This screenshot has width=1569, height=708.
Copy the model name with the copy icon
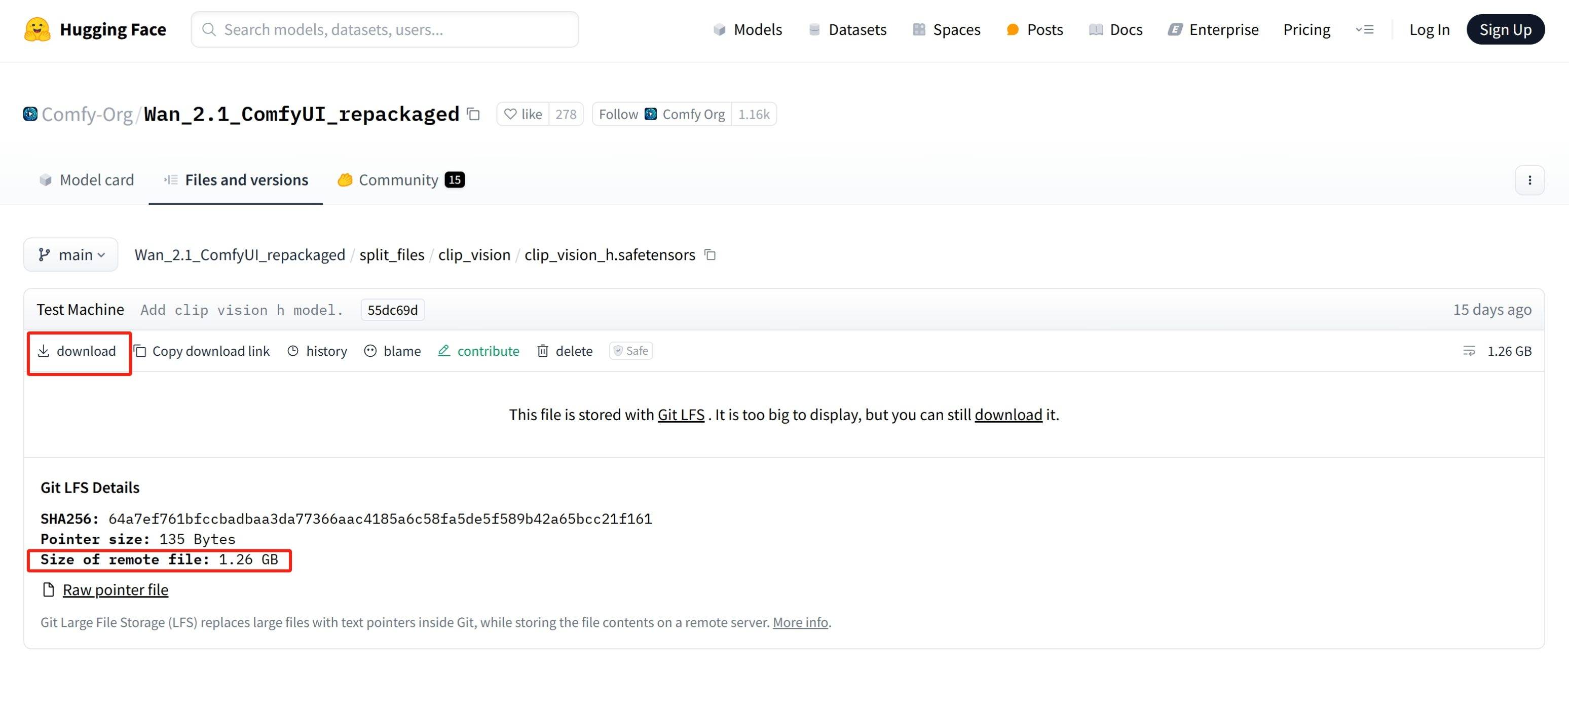[473, 114]
